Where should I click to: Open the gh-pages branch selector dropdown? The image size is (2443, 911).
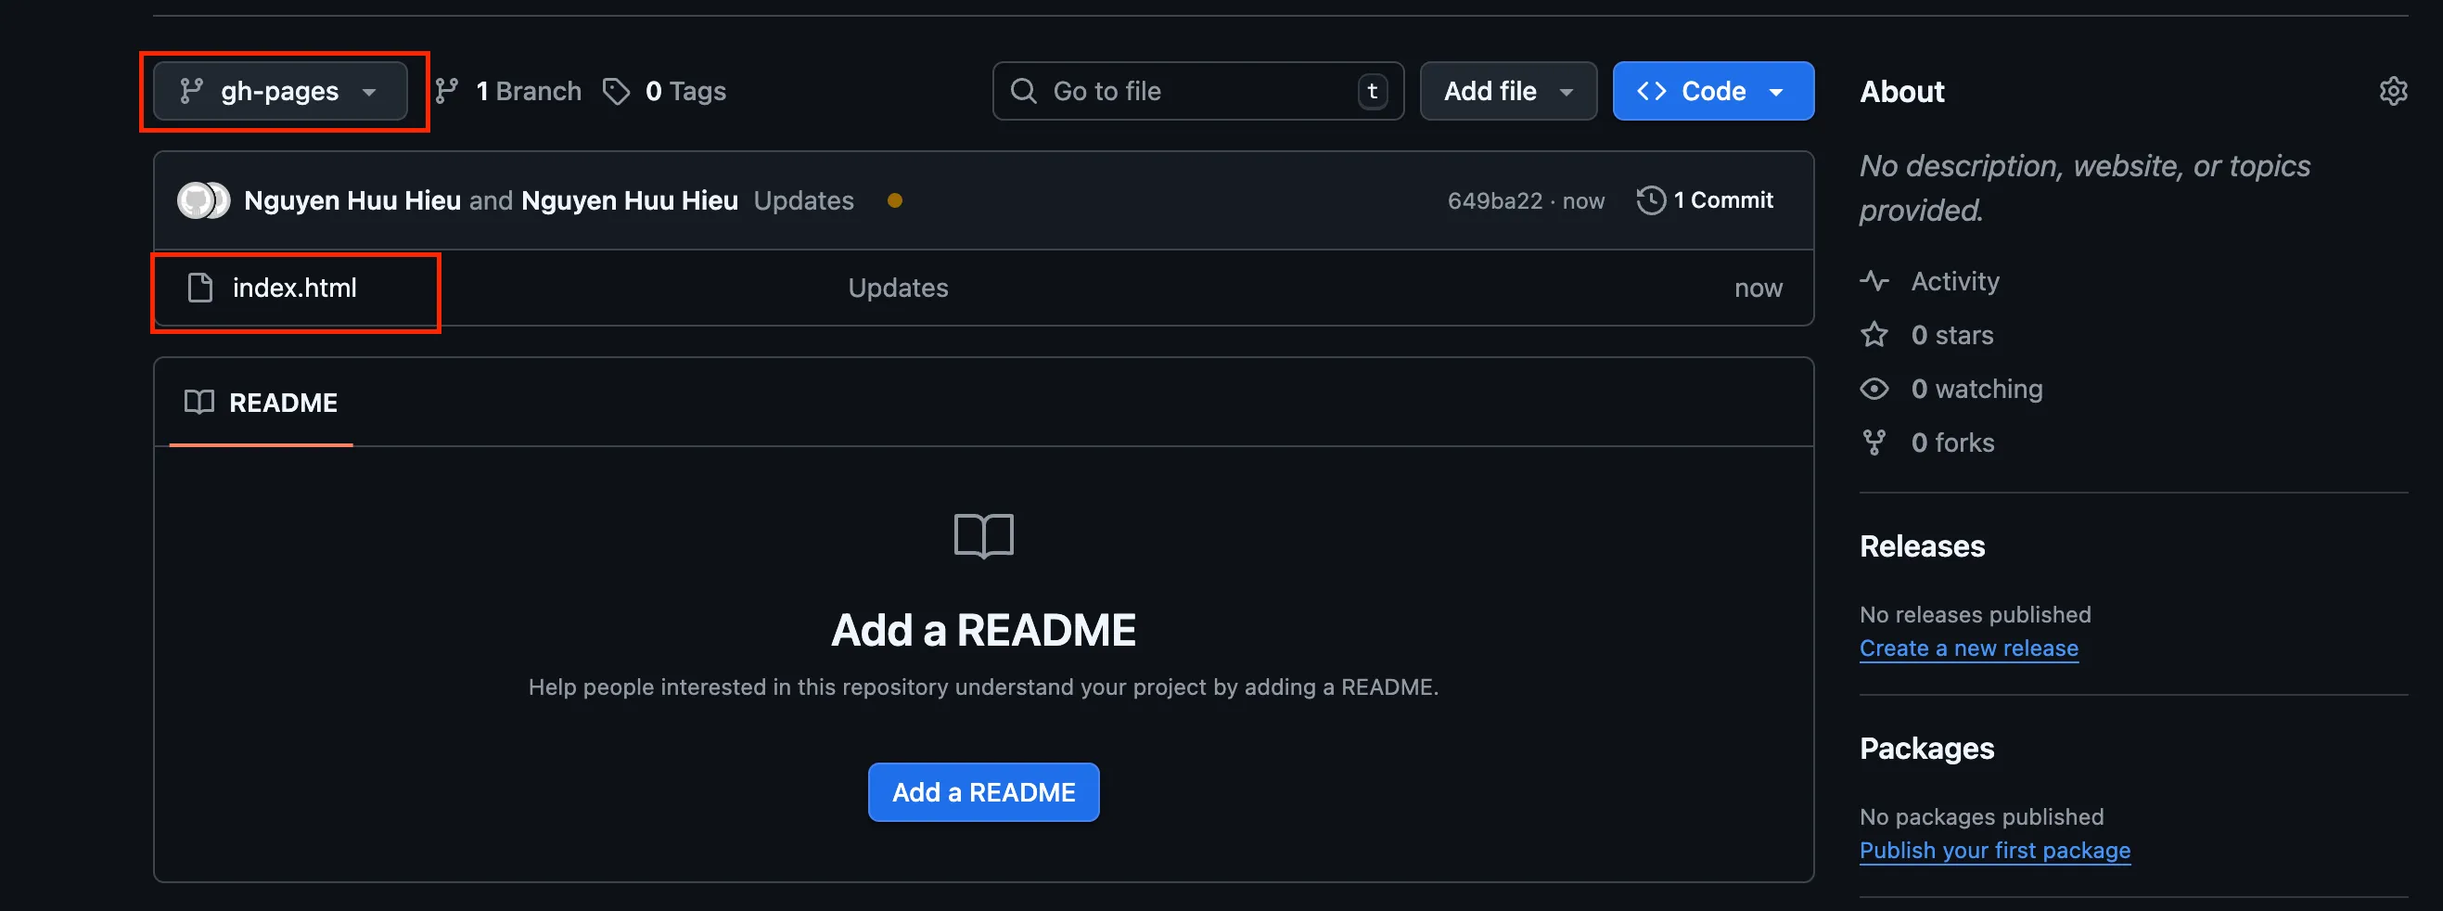[280, 91]
